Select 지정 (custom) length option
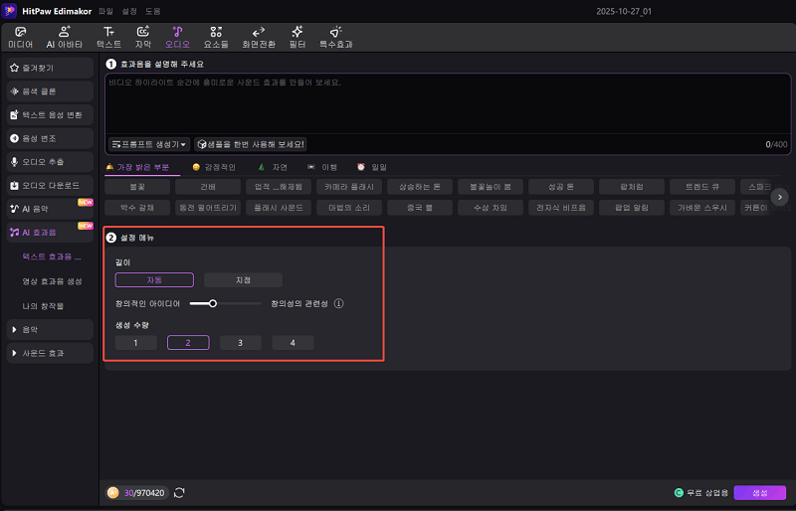Image resolution: width=796 pixels, height=511 pixels. 243,280
